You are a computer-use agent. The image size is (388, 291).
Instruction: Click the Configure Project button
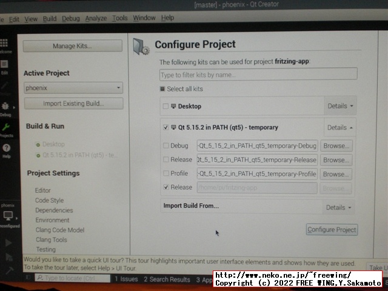click(x=332, y=230)
